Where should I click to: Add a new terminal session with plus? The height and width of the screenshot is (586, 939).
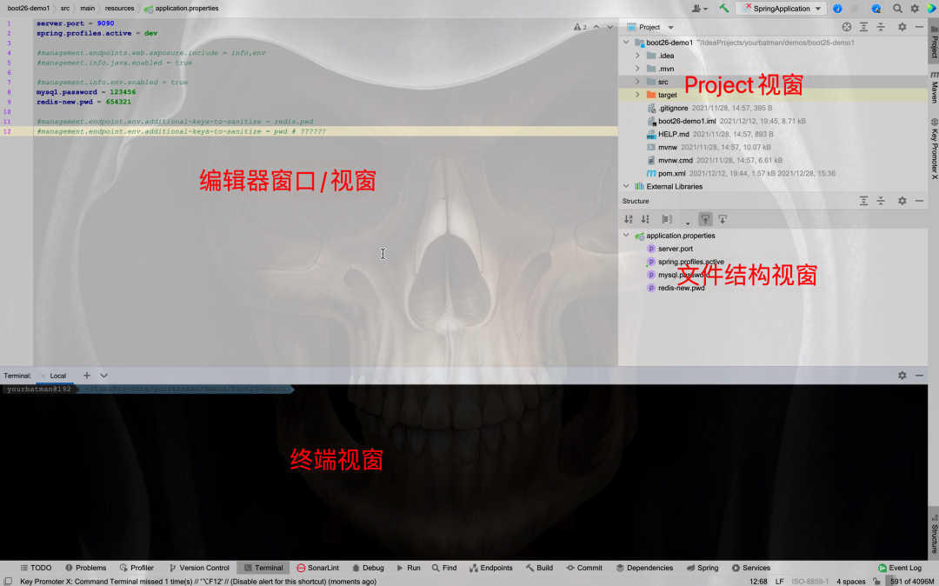pos(87,376)
